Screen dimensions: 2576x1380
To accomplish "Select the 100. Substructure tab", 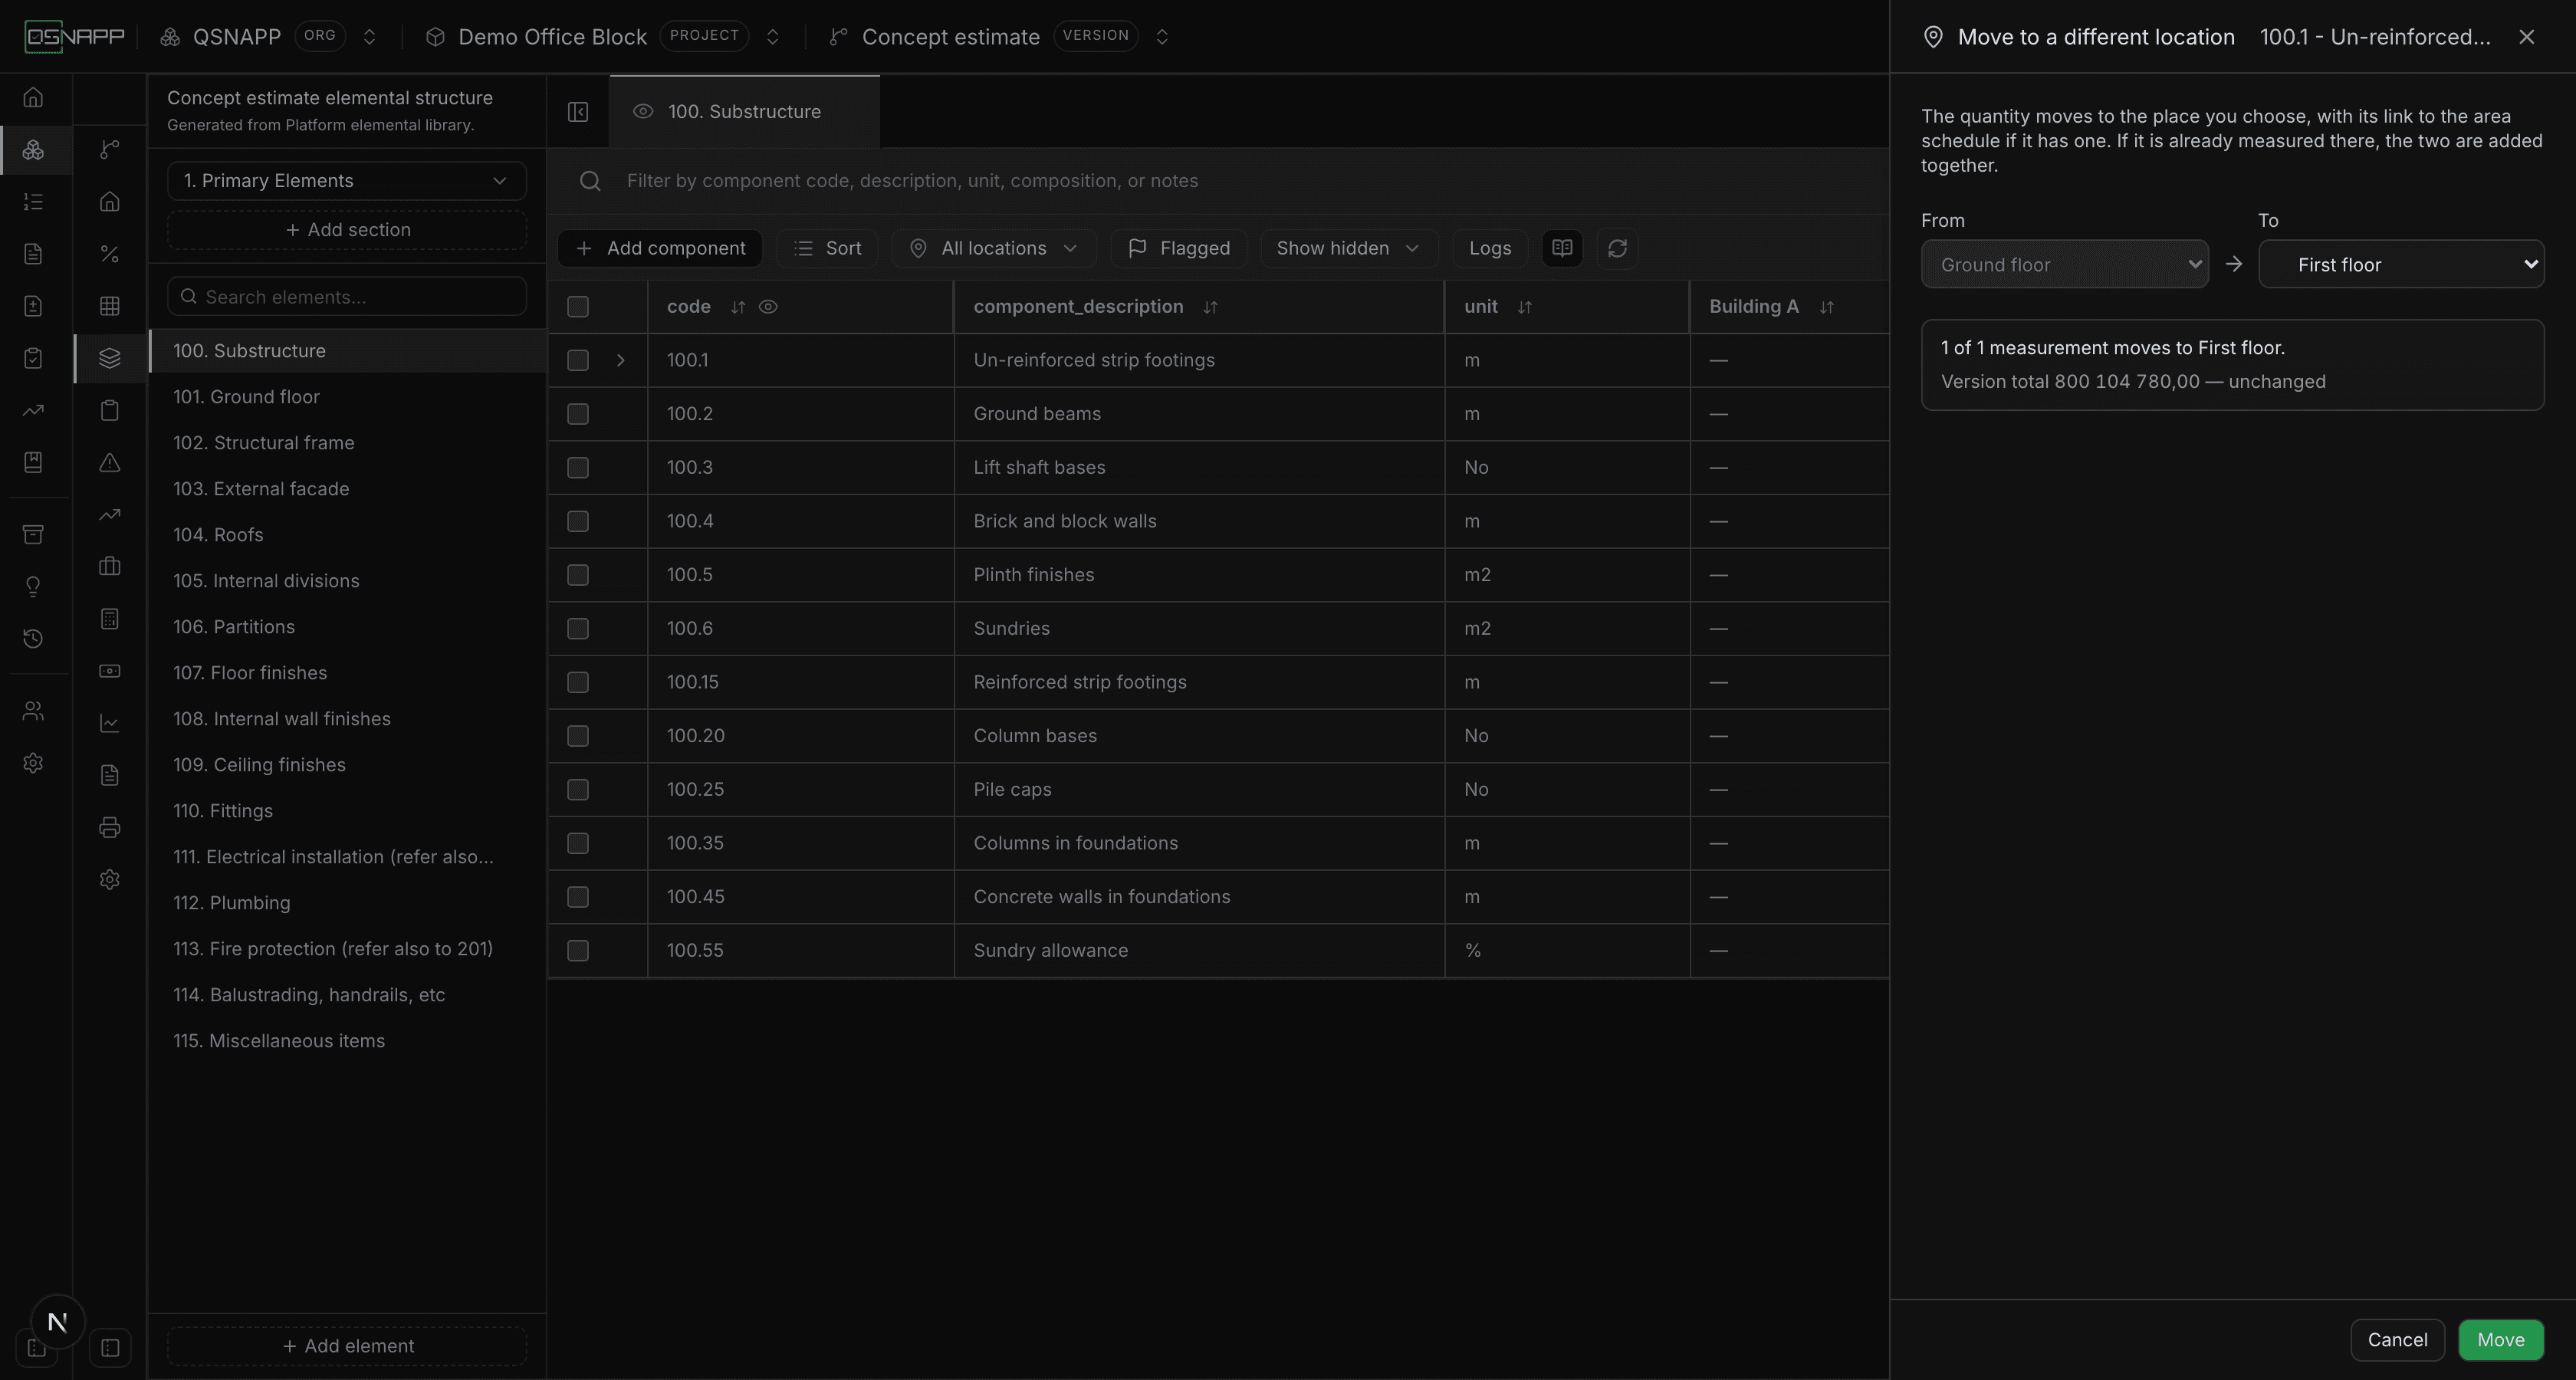I will click(x=744, y=111).
